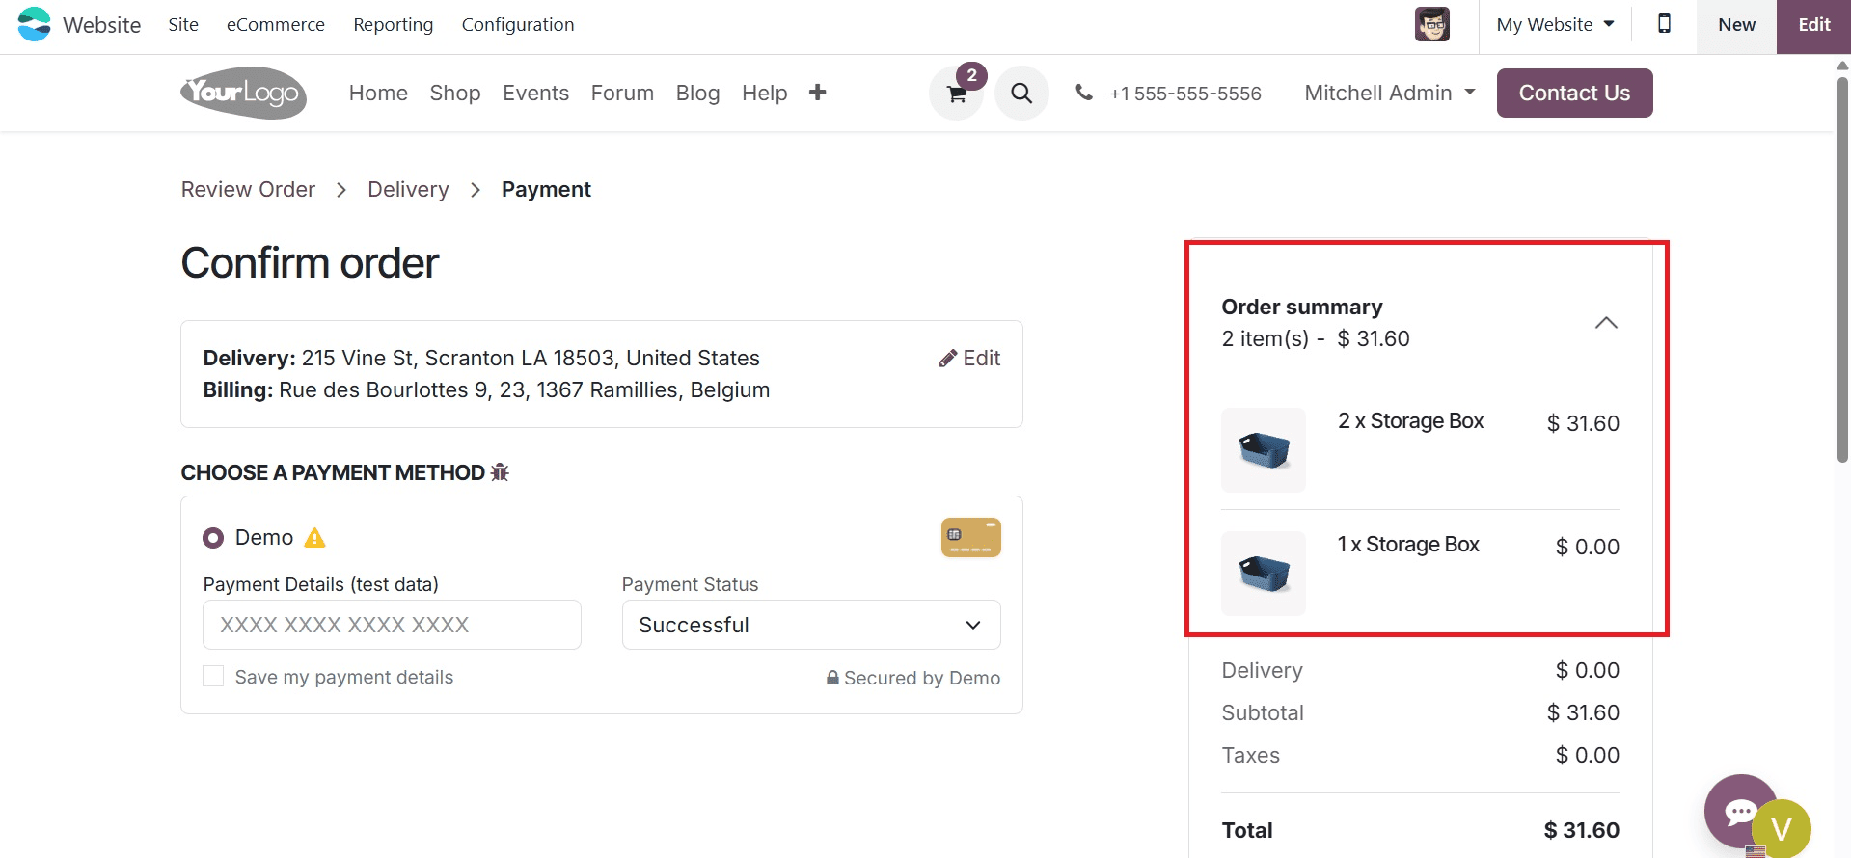The image size is (1851, 858).
Task: Click the warning triangle next to Demo
Action: (x=313, y=537)
